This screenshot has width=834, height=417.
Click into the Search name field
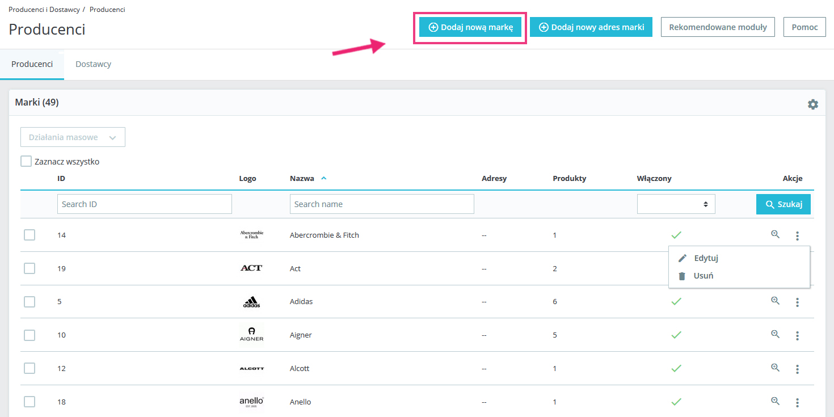(x=381, y=204)
